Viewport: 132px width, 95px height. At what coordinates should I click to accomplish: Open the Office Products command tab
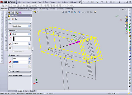click(x=22, y=9)
